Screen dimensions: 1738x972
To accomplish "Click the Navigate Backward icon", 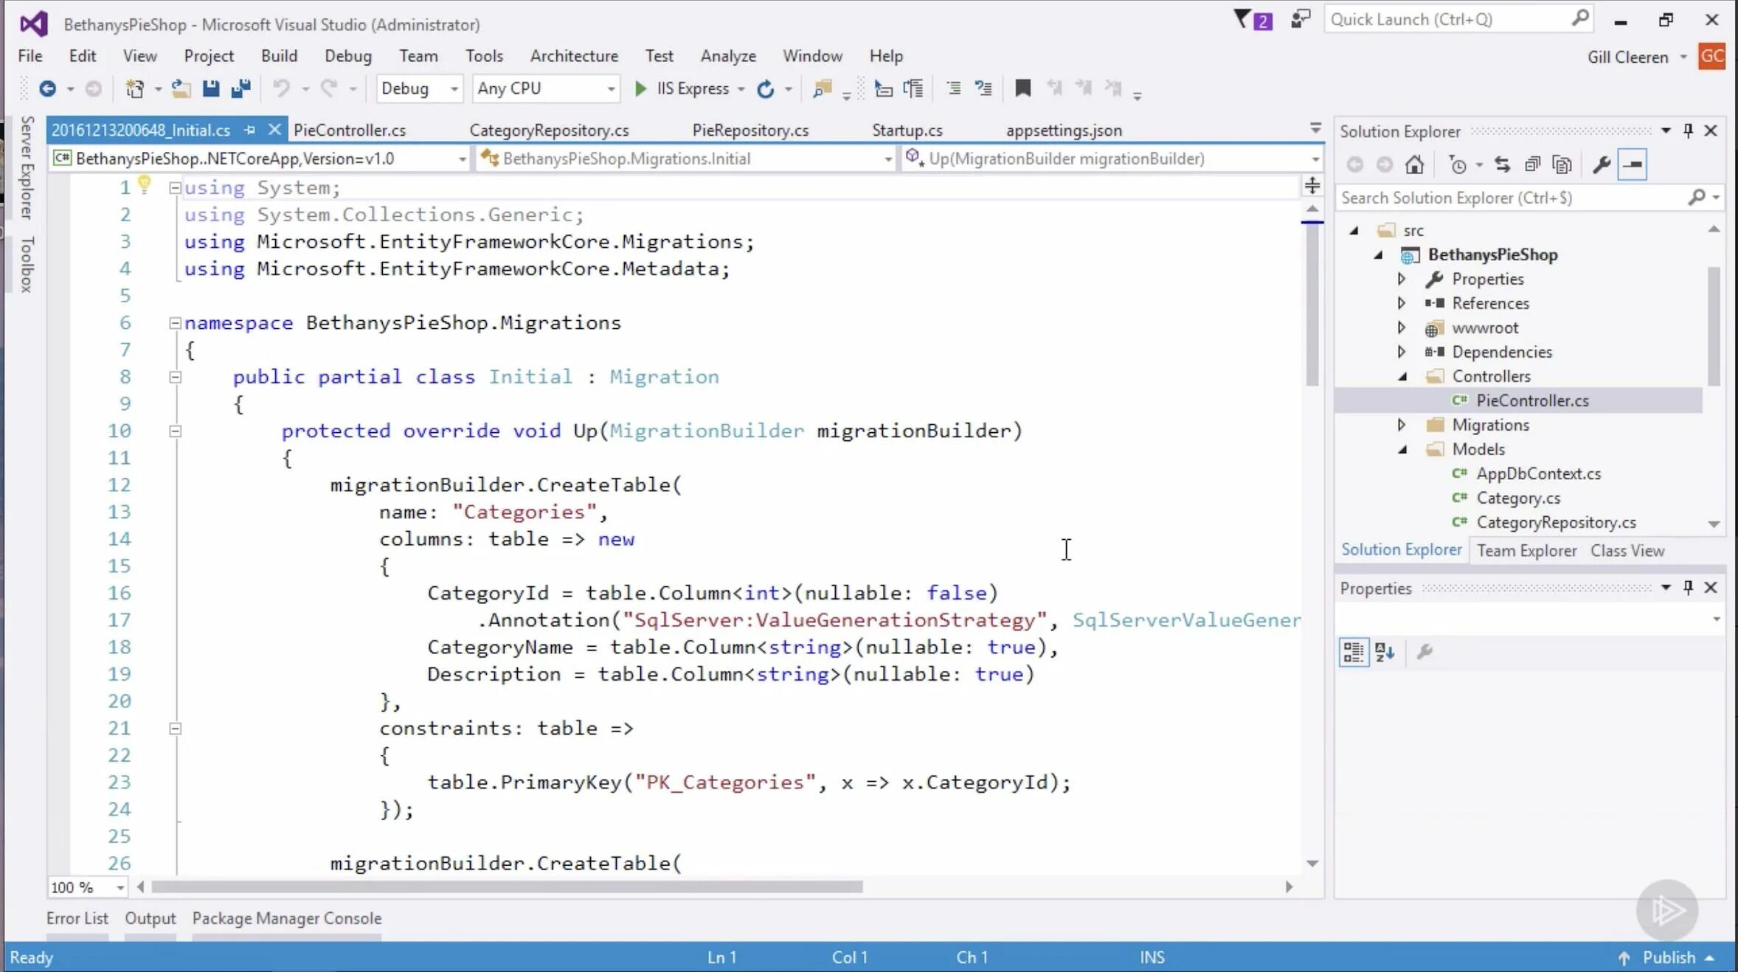I will 46,88.
